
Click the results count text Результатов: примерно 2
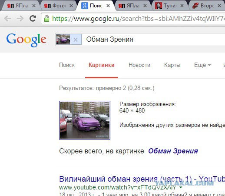[107, 88]
